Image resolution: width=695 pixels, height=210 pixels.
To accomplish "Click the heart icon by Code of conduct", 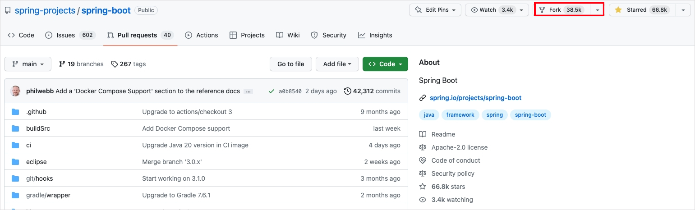I will (423, 160).
